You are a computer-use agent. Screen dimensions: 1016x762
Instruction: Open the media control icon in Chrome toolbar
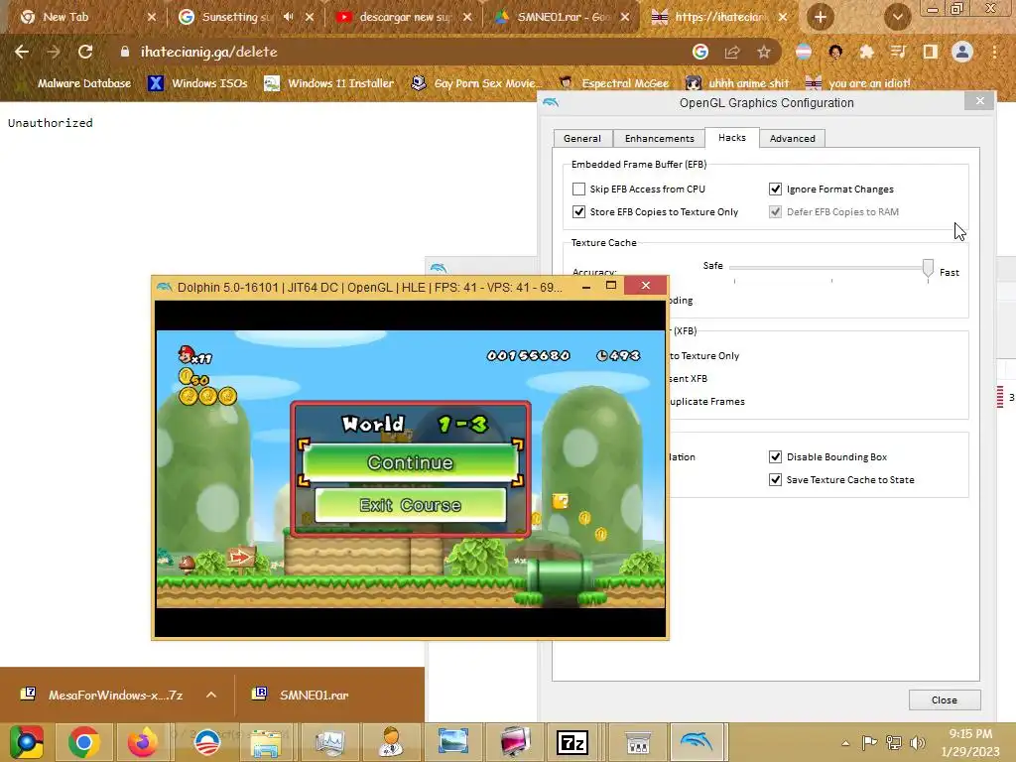tap(898, 52)
